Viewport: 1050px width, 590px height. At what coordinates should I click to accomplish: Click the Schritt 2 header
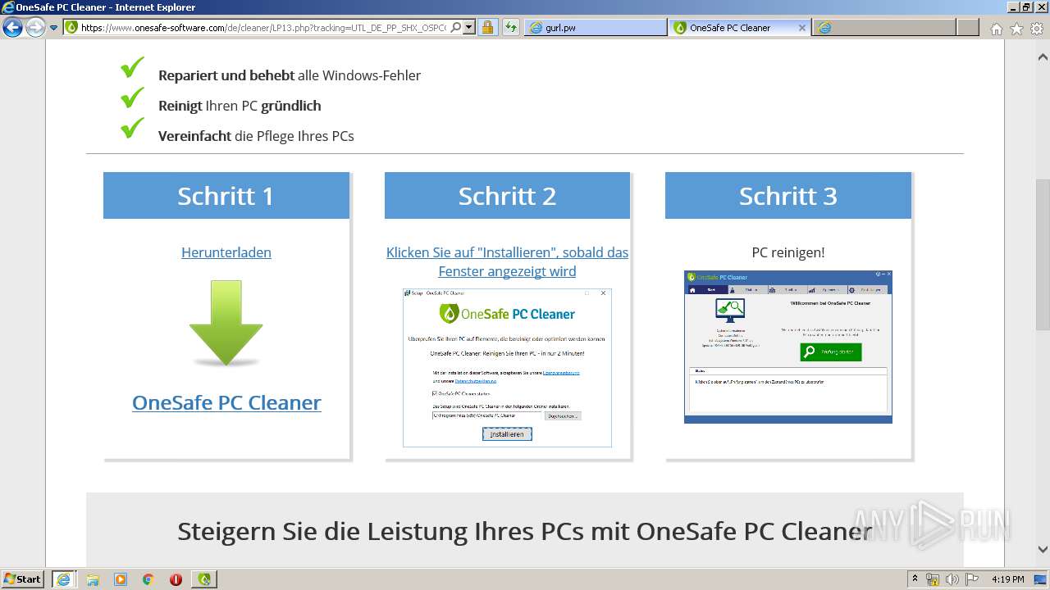pyautogui.click(x=507, y=196)
